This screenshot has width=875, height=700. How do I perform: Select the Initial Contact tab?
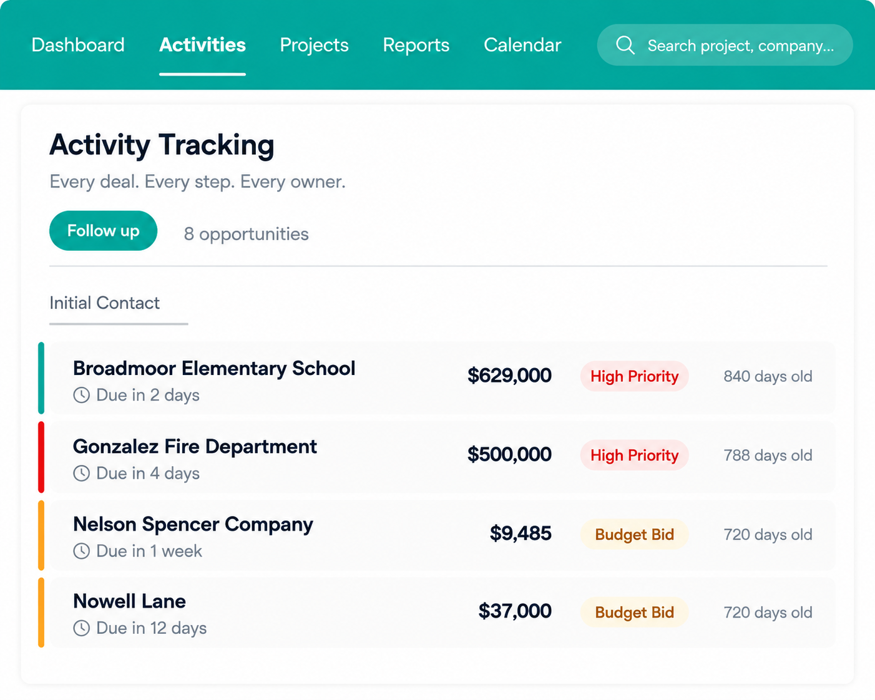tap(105, 303)
